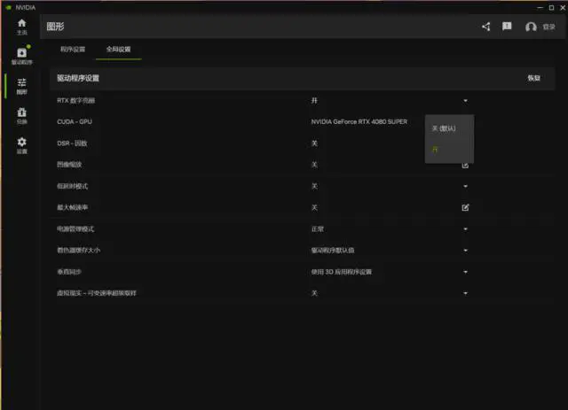Screen dimensions: 568x410
Task: Expand the 垂直同步 dropdown arrow
Action: tap(465, 272)
